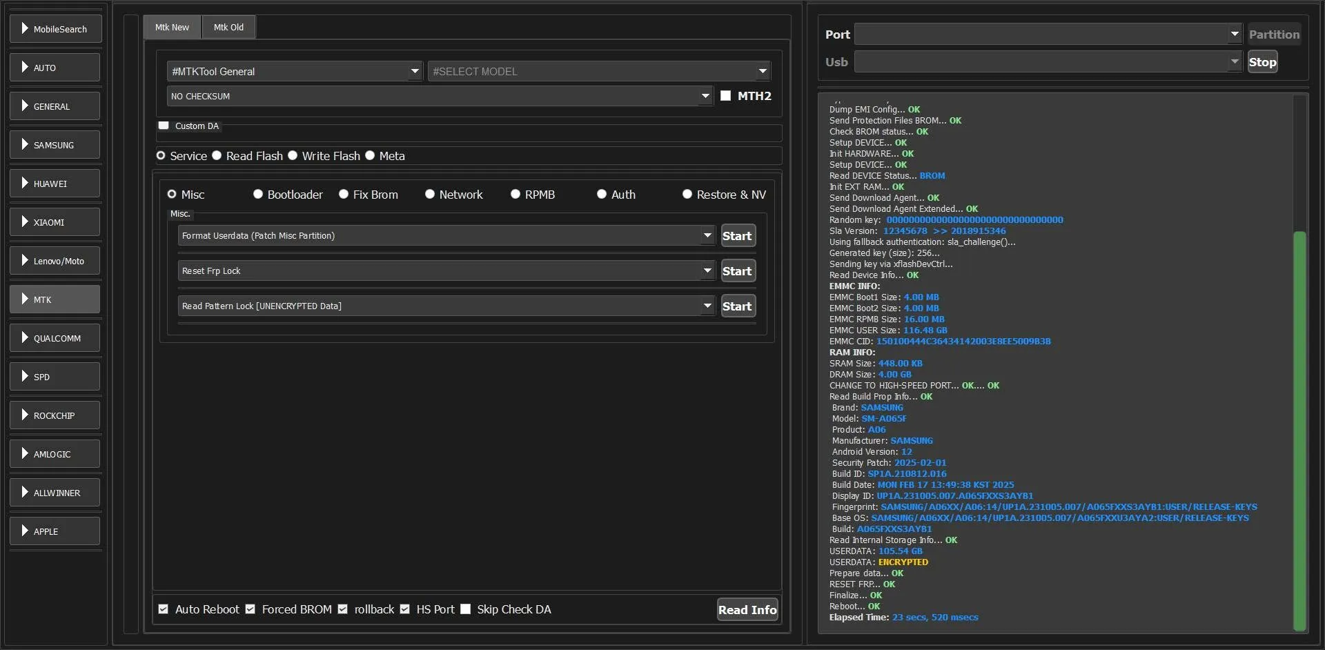Select the Fix Brom radio option

click(x=344, y=195)
